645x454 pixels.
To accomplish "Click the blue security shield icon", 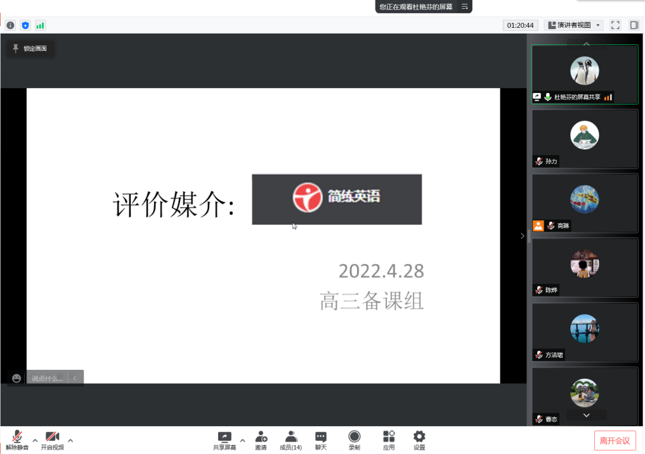I will click(x=25, y=25).
